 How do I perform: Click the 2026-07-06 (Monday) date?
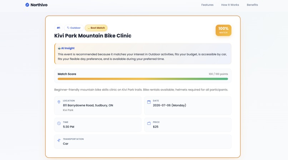(x=169, y=105)
